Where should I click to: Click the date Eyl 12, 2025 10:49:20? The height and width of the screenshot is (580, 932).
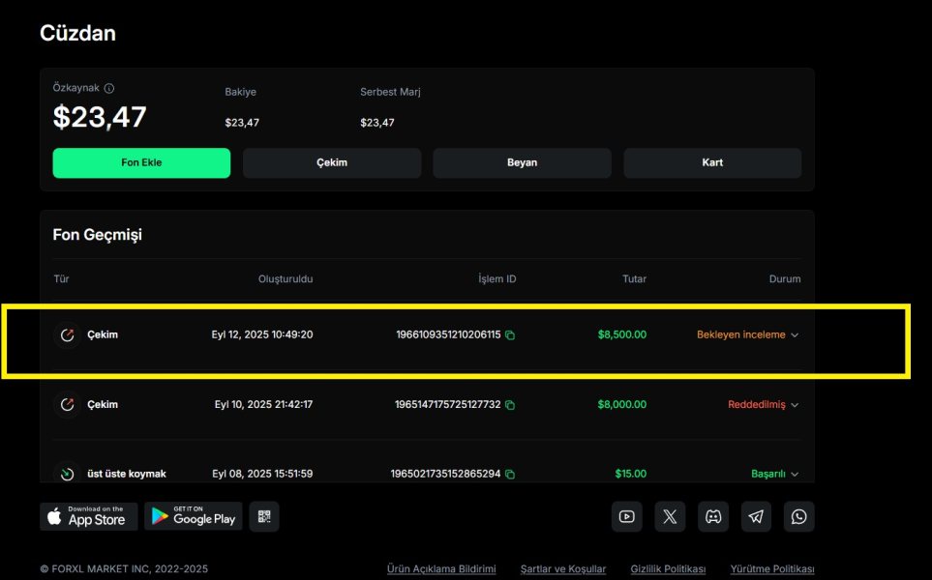[262, 334]
